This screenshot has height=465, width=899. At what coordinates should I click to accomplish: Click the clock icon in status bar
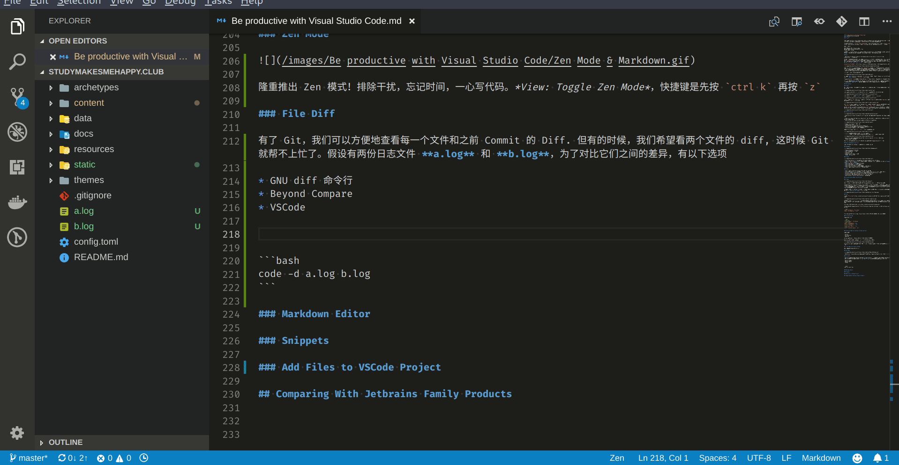tap(144, 458)
